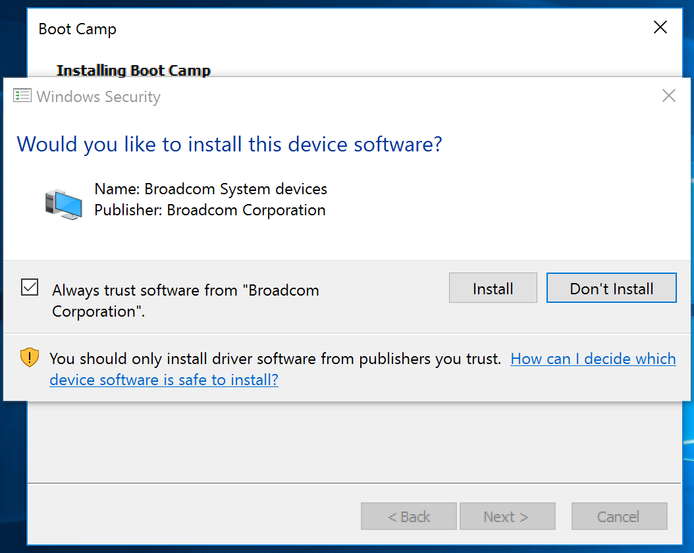Screen dimensions: 694x553
Task: Choose the Don't Install button
Action: pyautogui.click(x=611, y=288)
